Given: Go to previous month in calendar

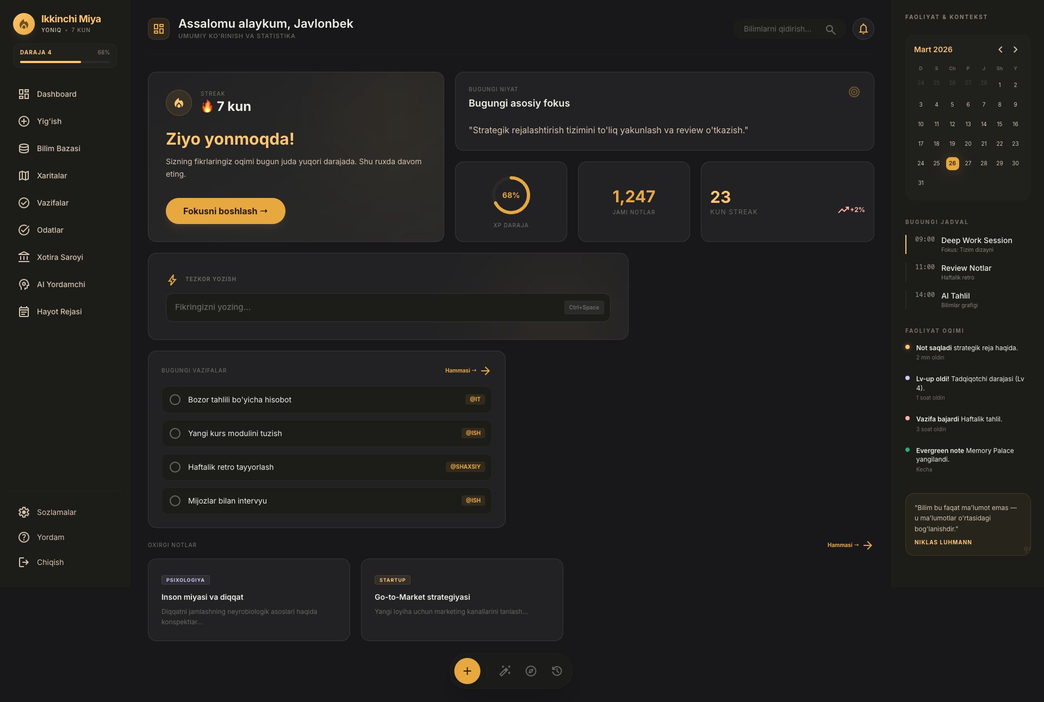Looking at the screenshot, I should (x=1000, y=49).
